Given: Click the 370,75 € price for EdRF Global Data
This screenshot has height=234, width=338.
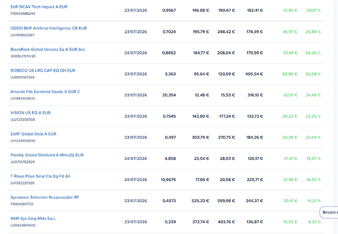Looking at the screenshot, I should pyautogui.click(x=226, y=137).
